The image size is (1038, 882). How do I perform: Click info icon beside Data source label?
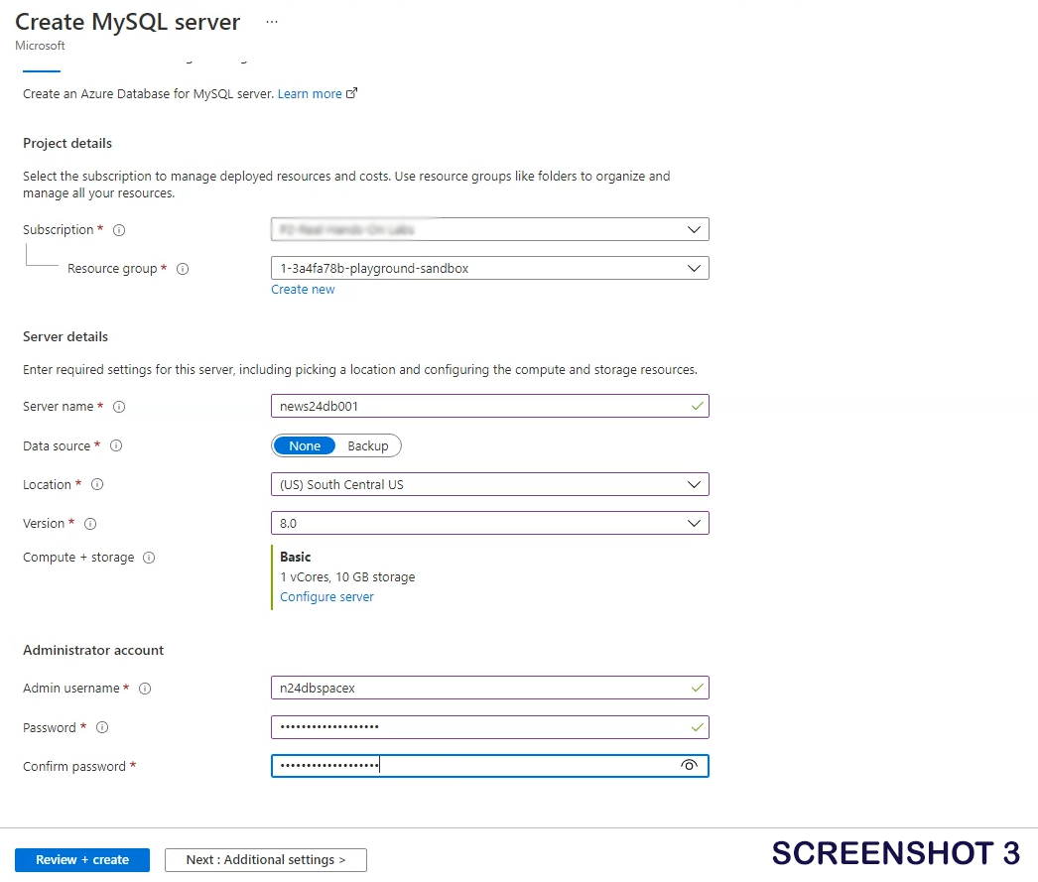pyautogui.click(x=116, y=446)
